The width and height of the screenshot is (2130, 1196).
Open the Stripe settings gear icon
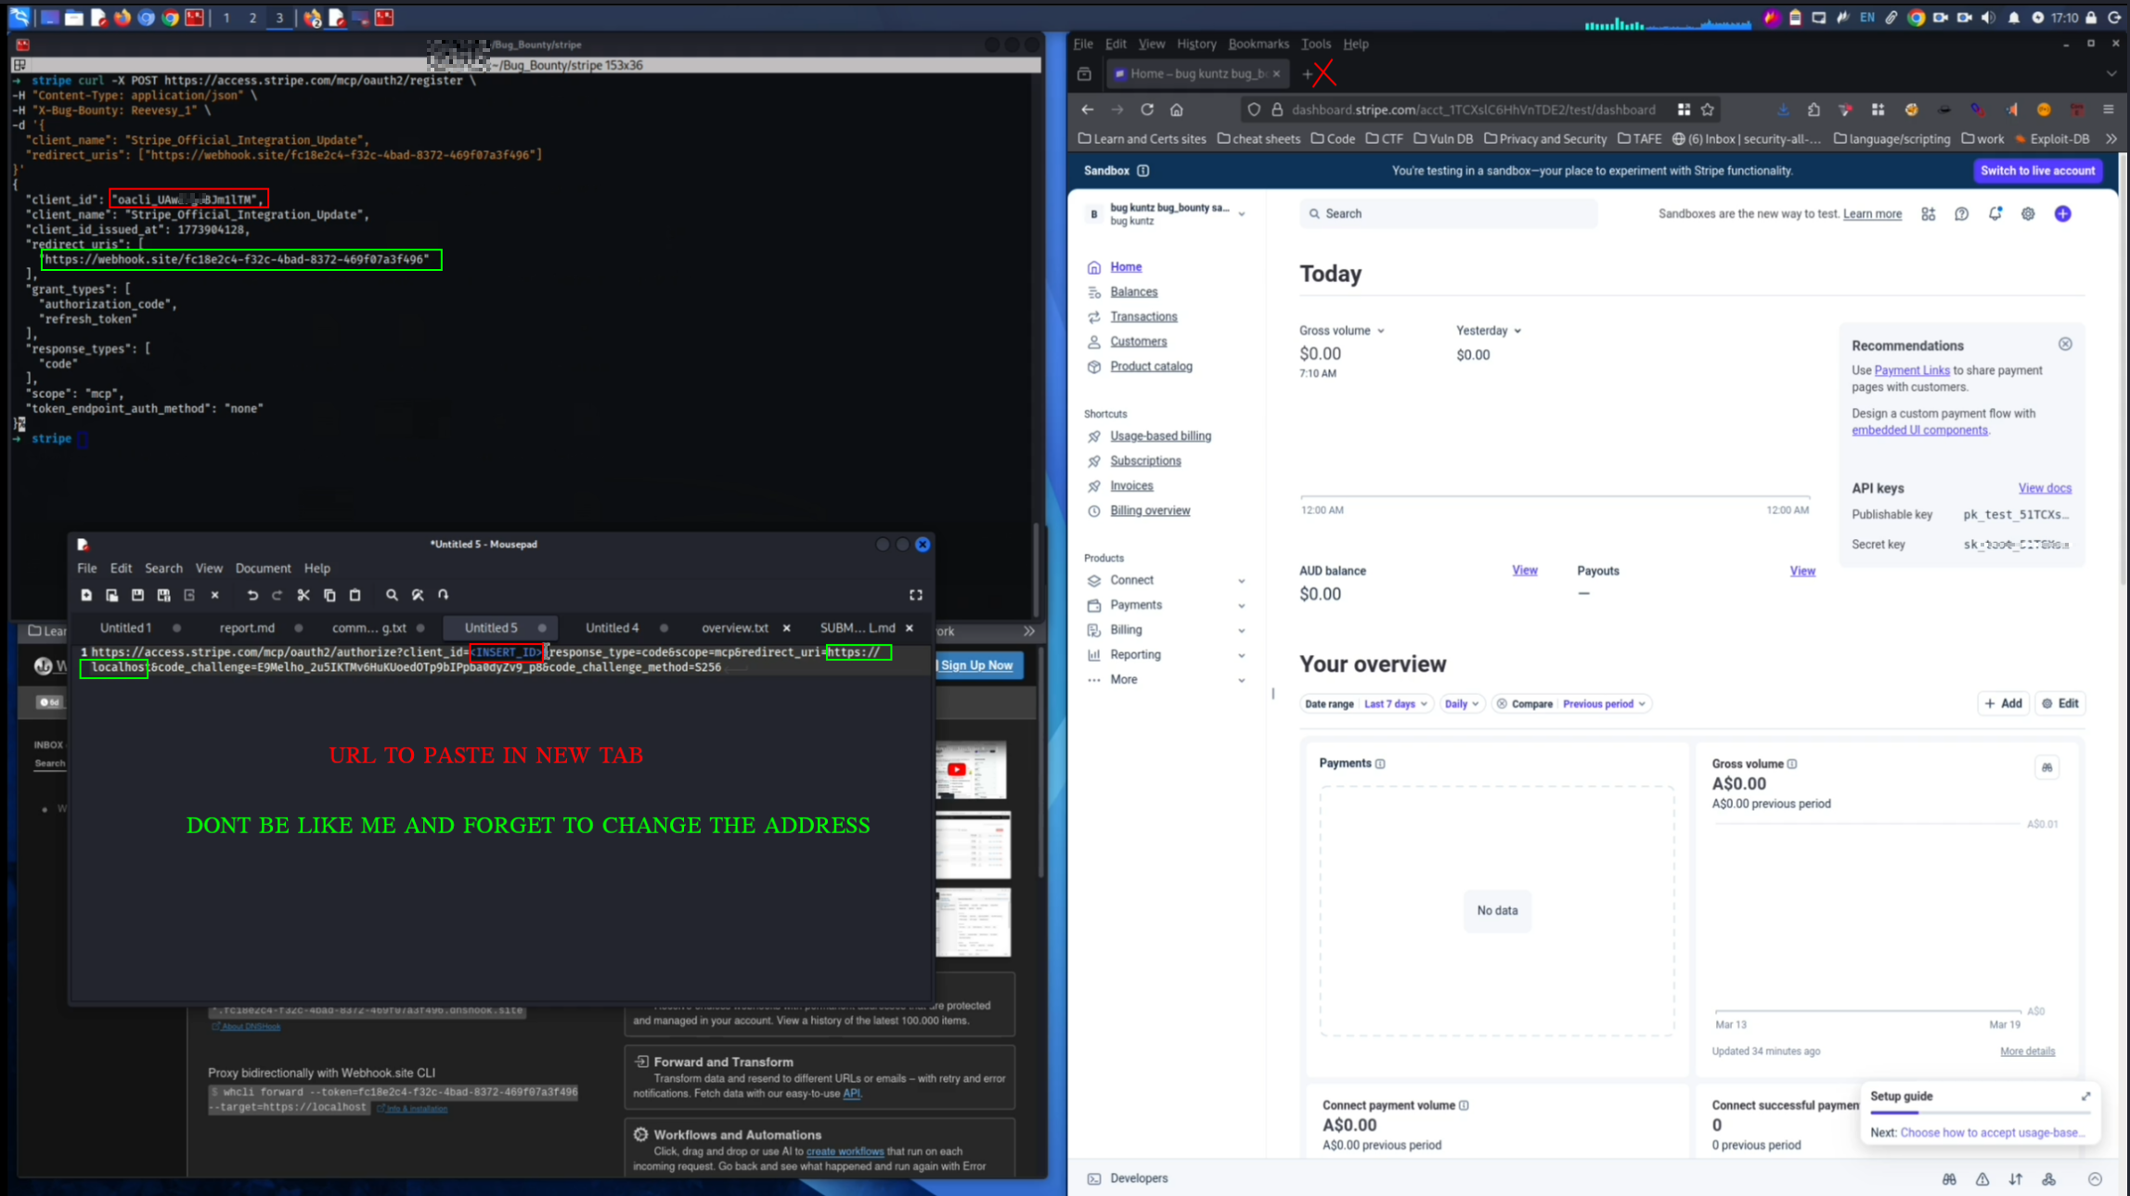[2028, 213]
